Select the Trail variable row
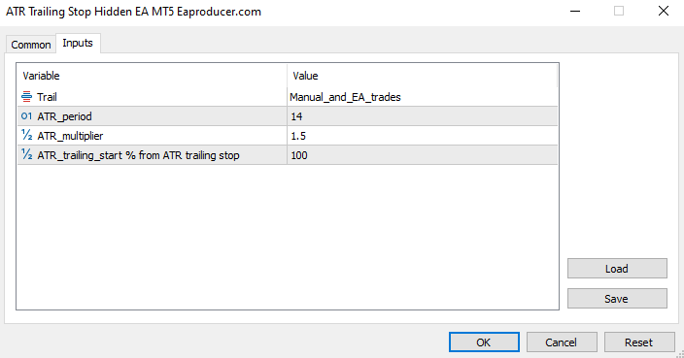684x358 pixels. [x=288, y=97]
